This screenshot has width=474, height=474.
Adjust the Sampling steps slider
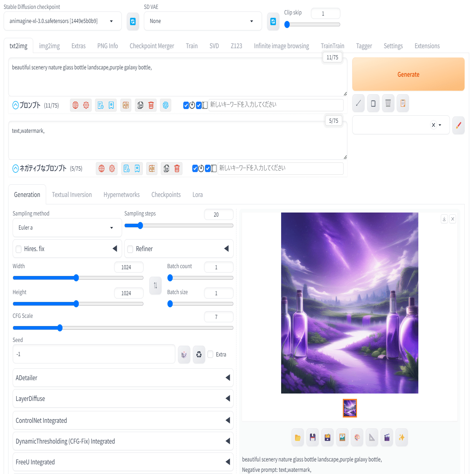pos(179,226)
